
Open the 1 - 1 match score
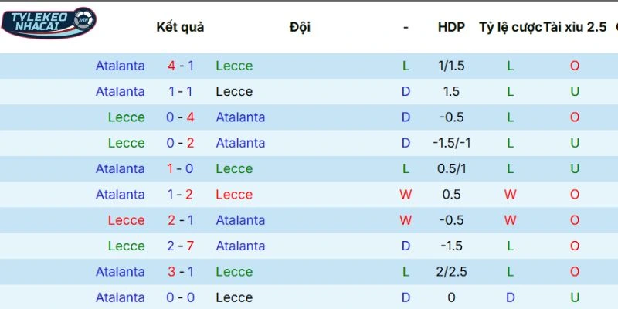[180, 91]
